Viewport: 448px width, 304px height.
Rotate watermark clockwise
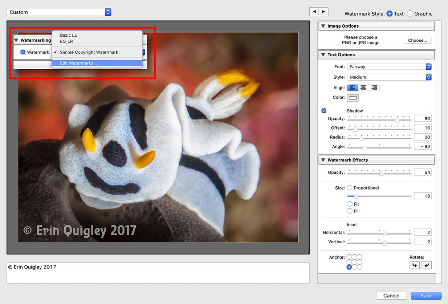click(x=426, y=265)
